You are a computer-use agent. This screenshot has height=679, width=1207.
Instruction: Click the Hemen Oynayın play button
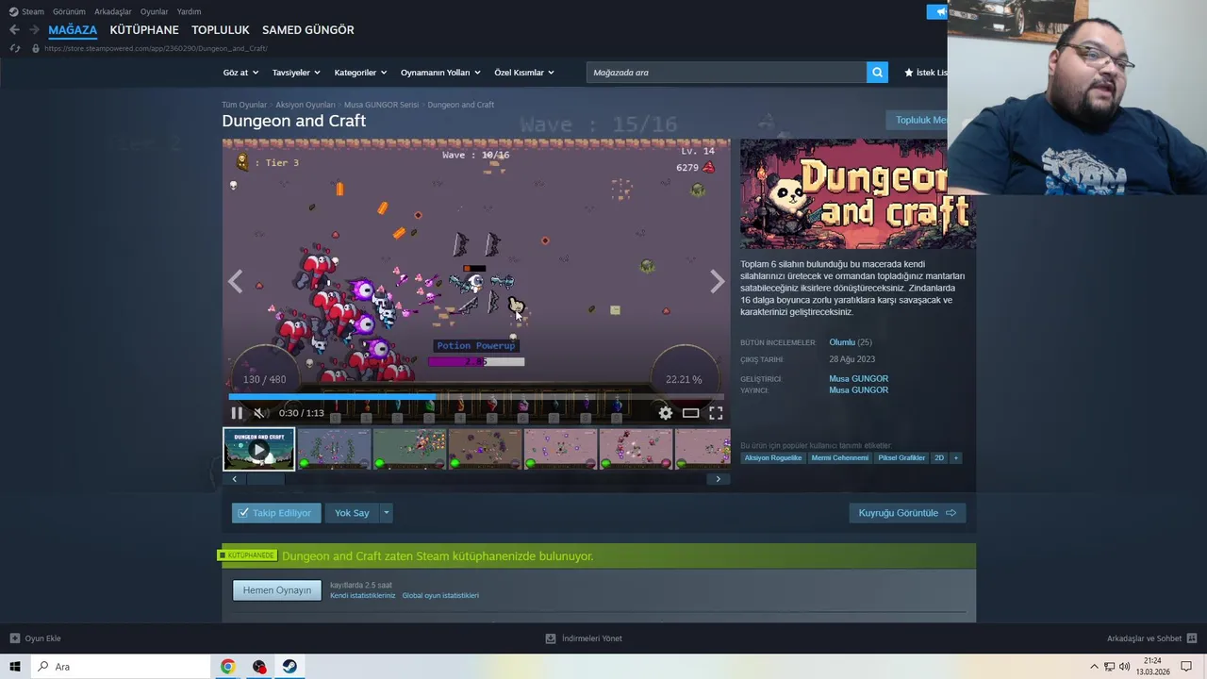(277, 590)
